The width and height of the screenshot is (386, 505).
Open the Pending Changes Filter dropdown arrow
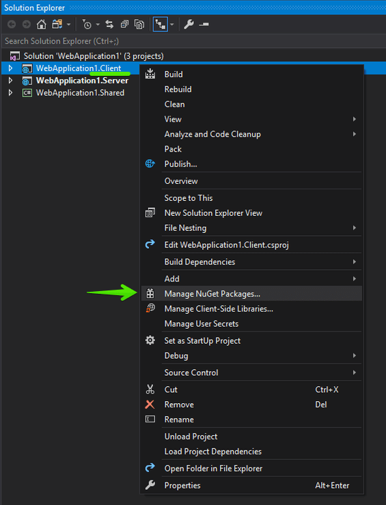(x=98, y=25)
